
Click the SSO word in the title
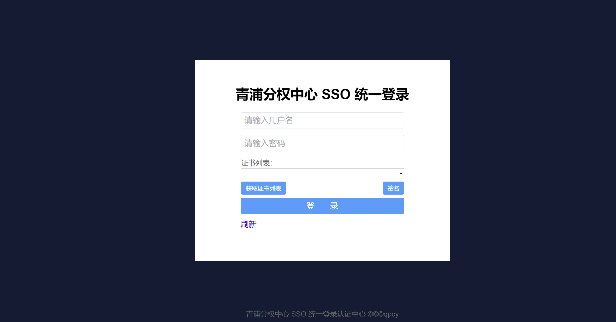pyautogui.click(x=336, y=94)
